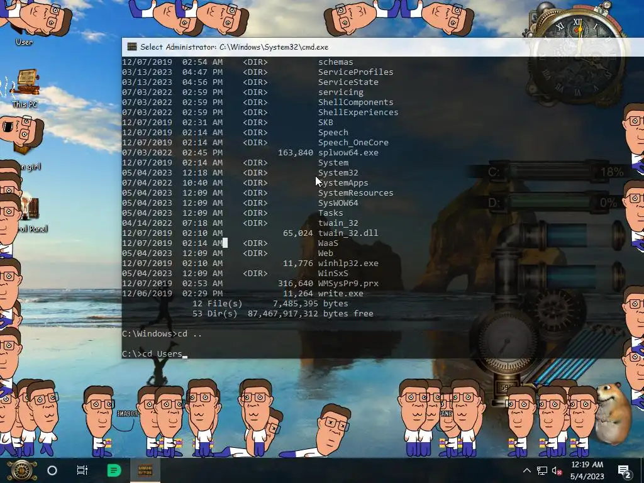
Task: Expand the hidden tray icons chevron
Action: pyautogui.click(x=527, y=470)
